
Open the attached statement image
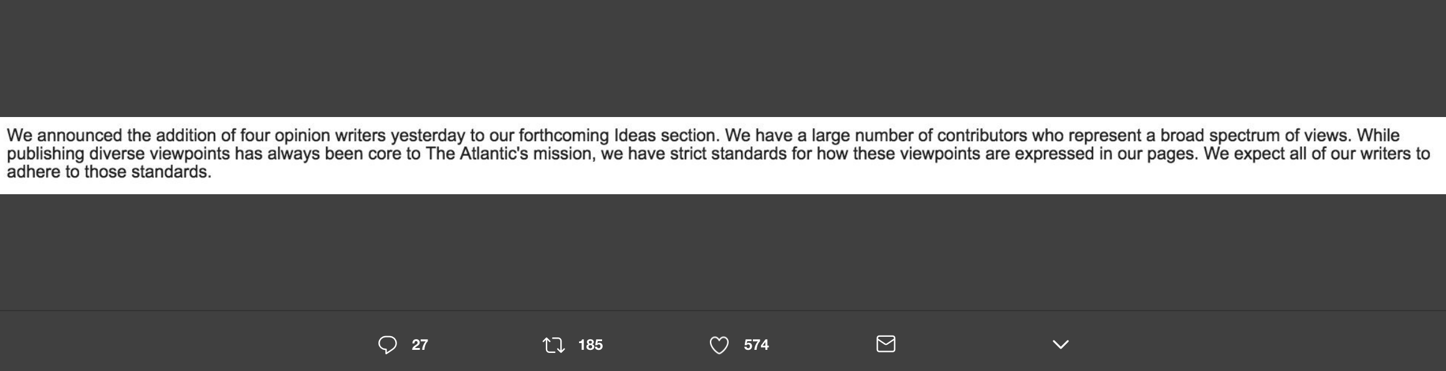coord(723,155)
